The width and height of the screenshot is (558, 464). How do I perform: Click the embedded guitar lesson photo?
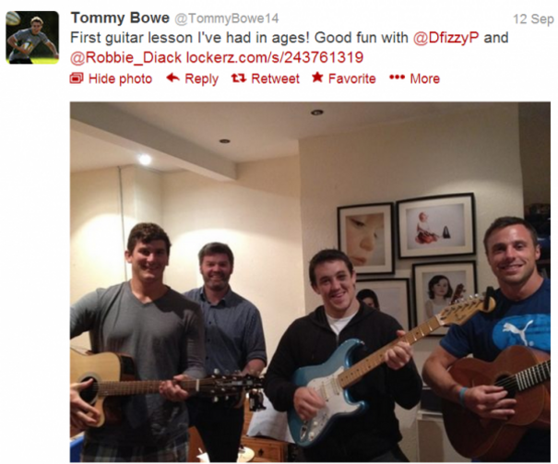pos(310,282)
